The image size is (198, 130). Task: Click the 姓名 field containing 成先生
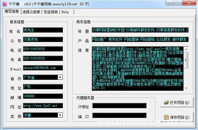point(43,30)
